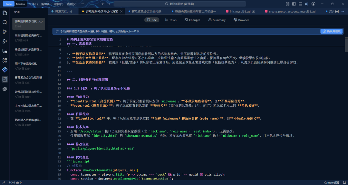
Task: Open the Explorer files icon in activity bar
Action: 5,13
